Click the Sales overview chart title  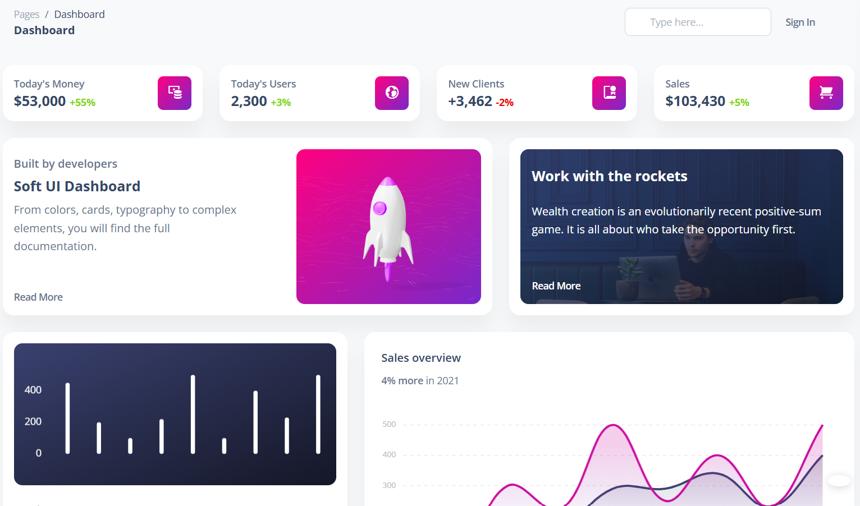click(420, 358)
